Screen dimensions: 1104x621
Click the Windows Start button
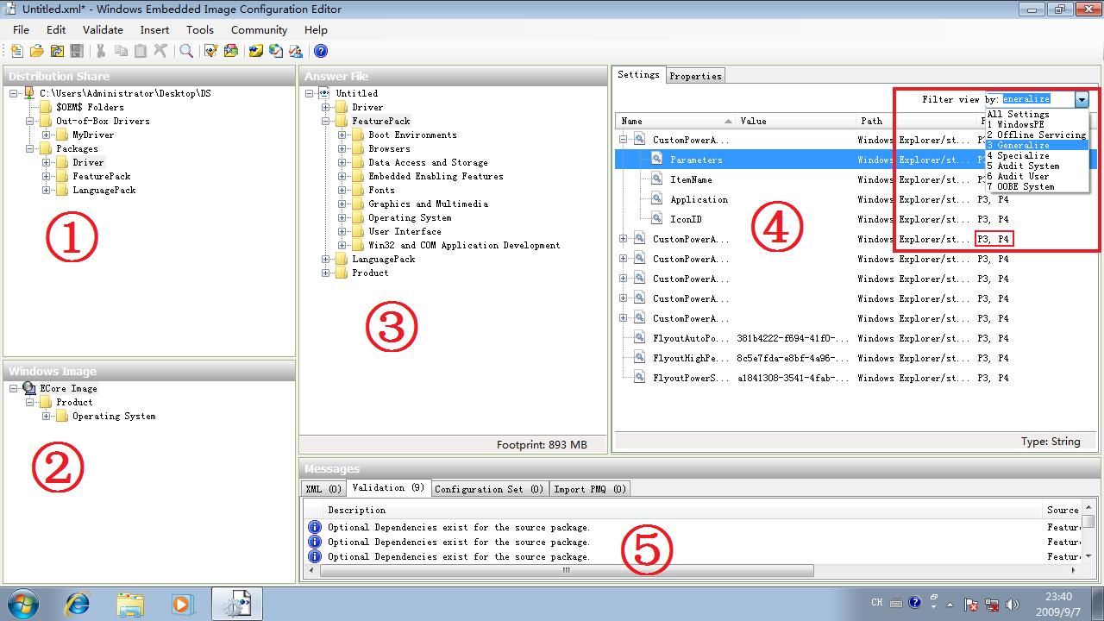pos(23,604)
